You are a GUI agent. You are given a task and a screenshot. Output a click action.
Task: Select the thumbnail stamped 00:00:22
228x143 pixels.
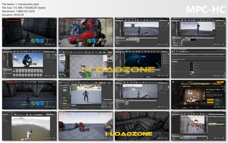click(x=29, y=32)
